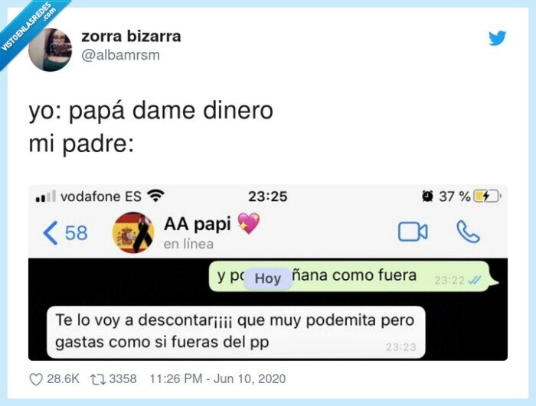Start a video call with AA papi
The height and width of the screenshot is (406, 536).
pos(413,232)
